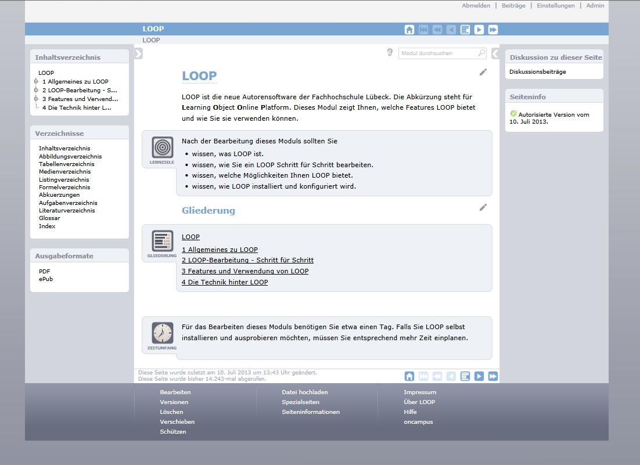Open Einstellungen in the top user menu
The image size is (640, 465).
point(555,6)
